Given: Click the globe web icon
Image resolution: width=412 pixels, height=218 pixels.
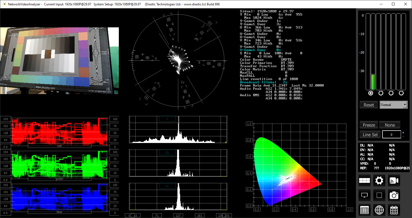Looking at the screenshot, I should coord(379,210).
